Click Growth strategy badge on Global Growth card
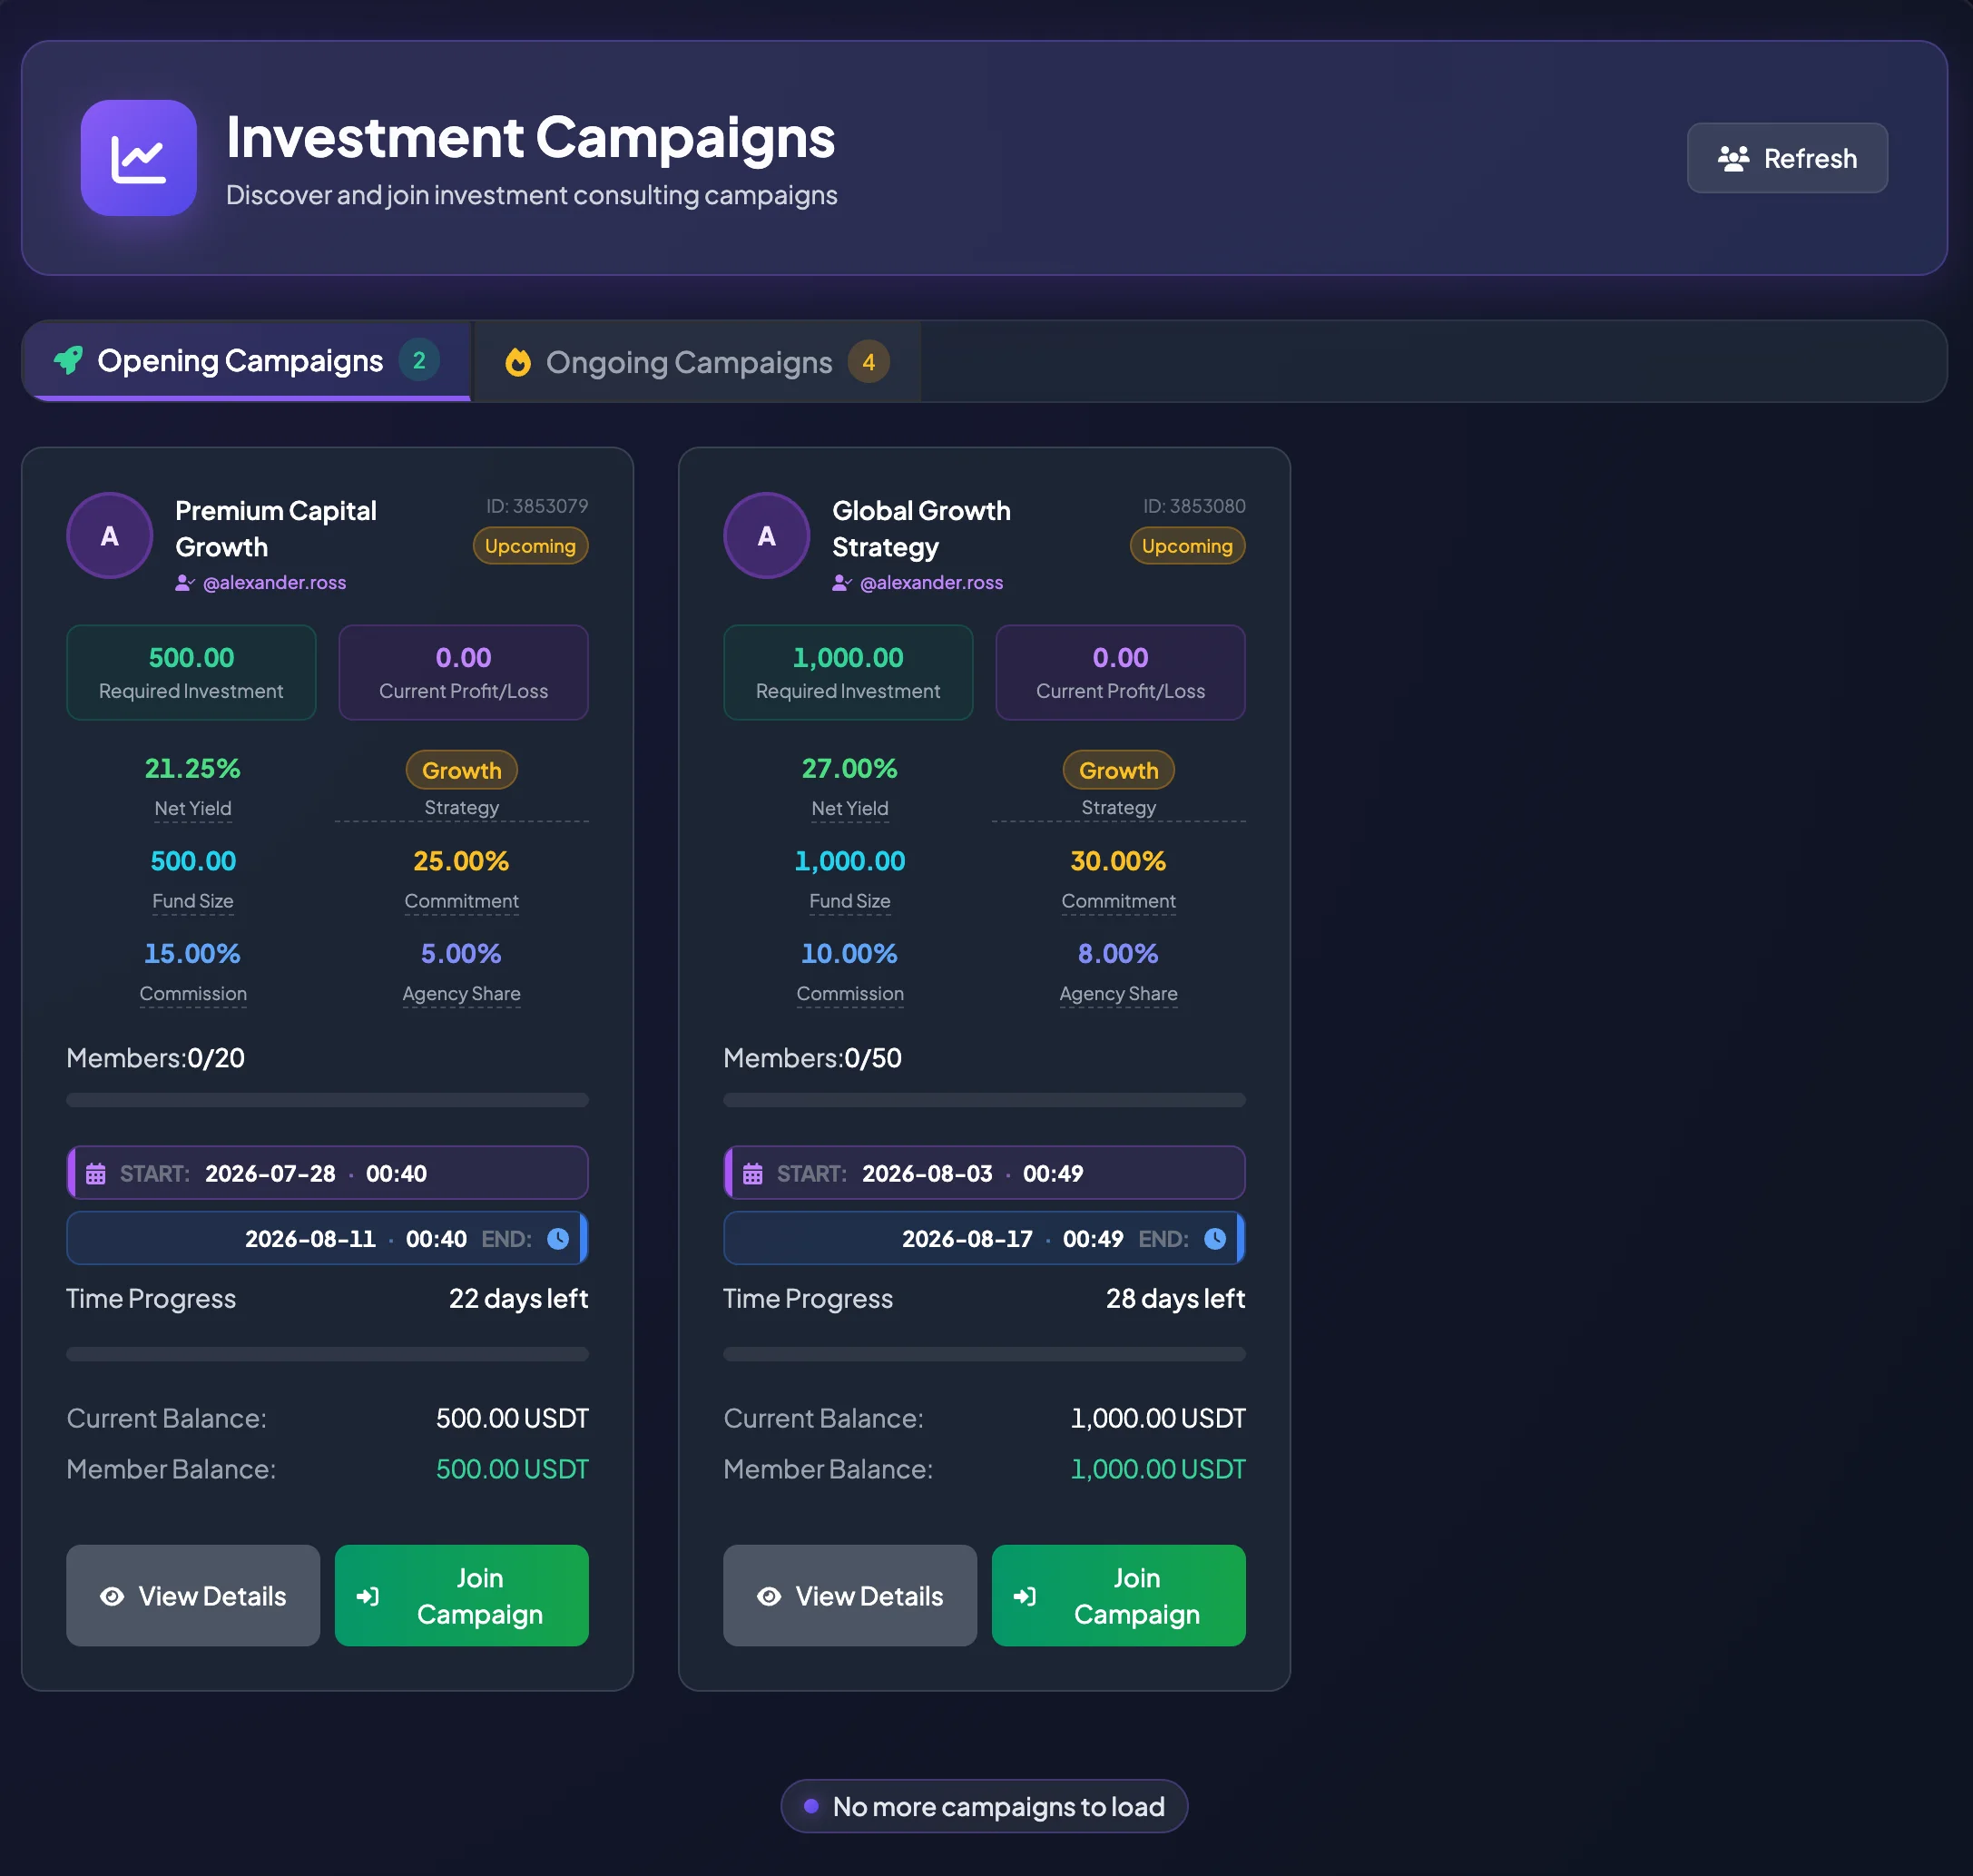The image size is (1973, 1876). pos(1119,770)
